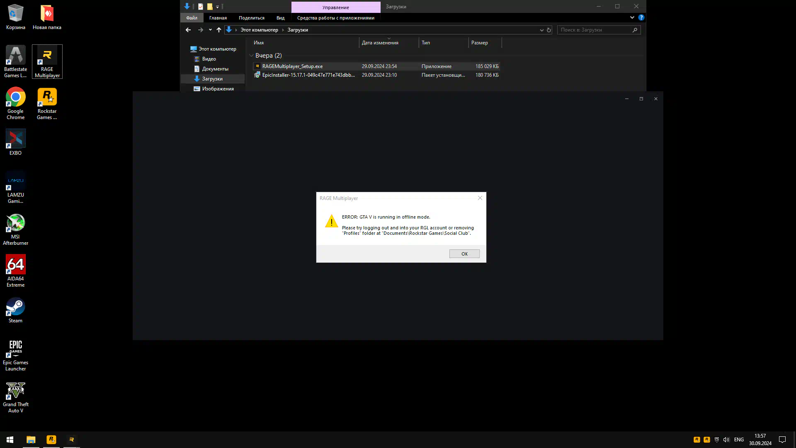
Task: Select the EpicInstaller-15.17.1 file
Action: 376,75
